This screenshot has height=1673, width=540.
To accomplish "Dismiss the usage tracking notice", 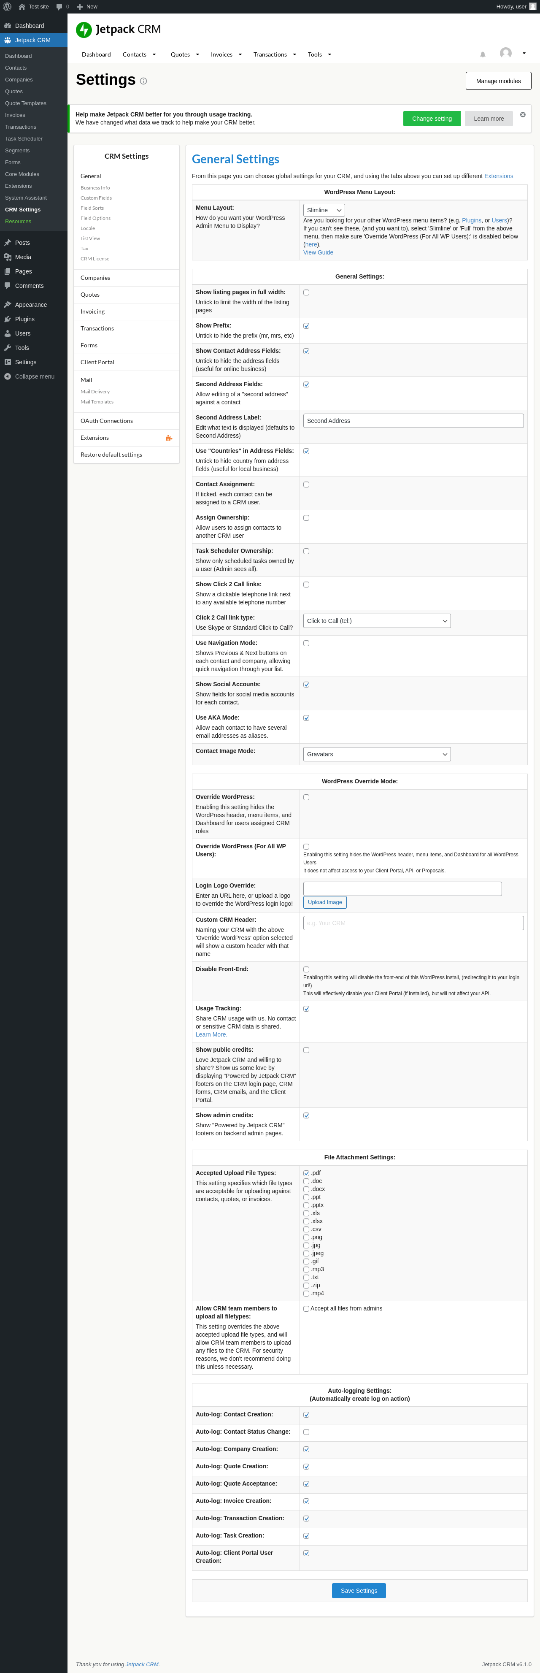I will (522, 114).
